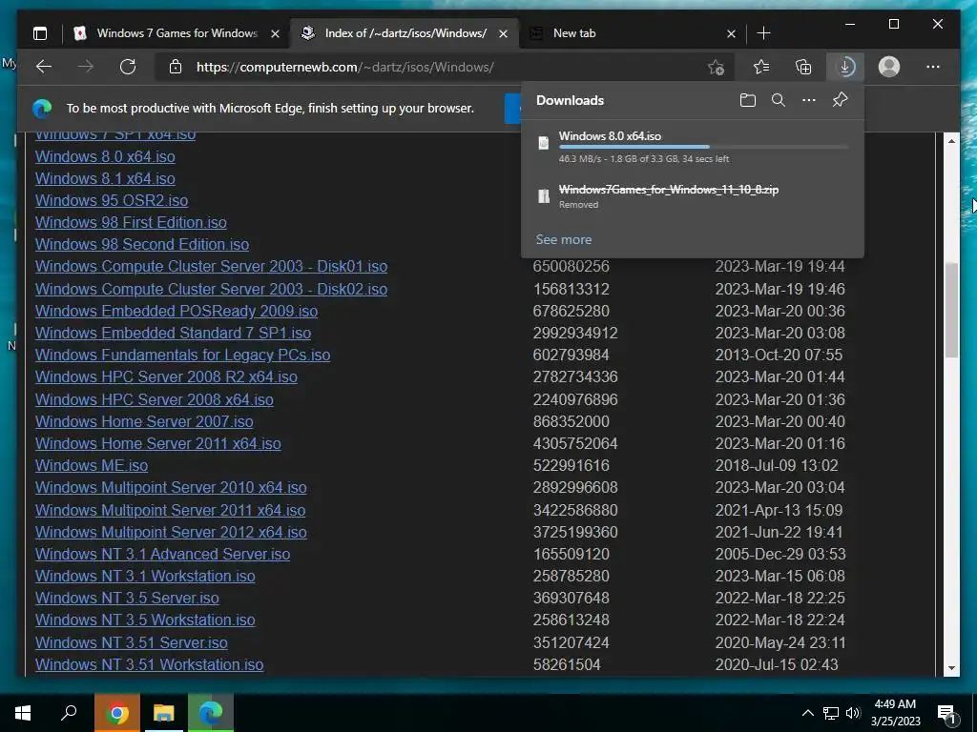977x732 pixels.
Task: Click the Windows 8.0 download progress bar
Action: coord(703,147)
